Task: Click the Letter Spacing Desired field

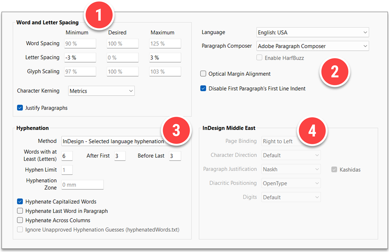Action: [123, 58]
